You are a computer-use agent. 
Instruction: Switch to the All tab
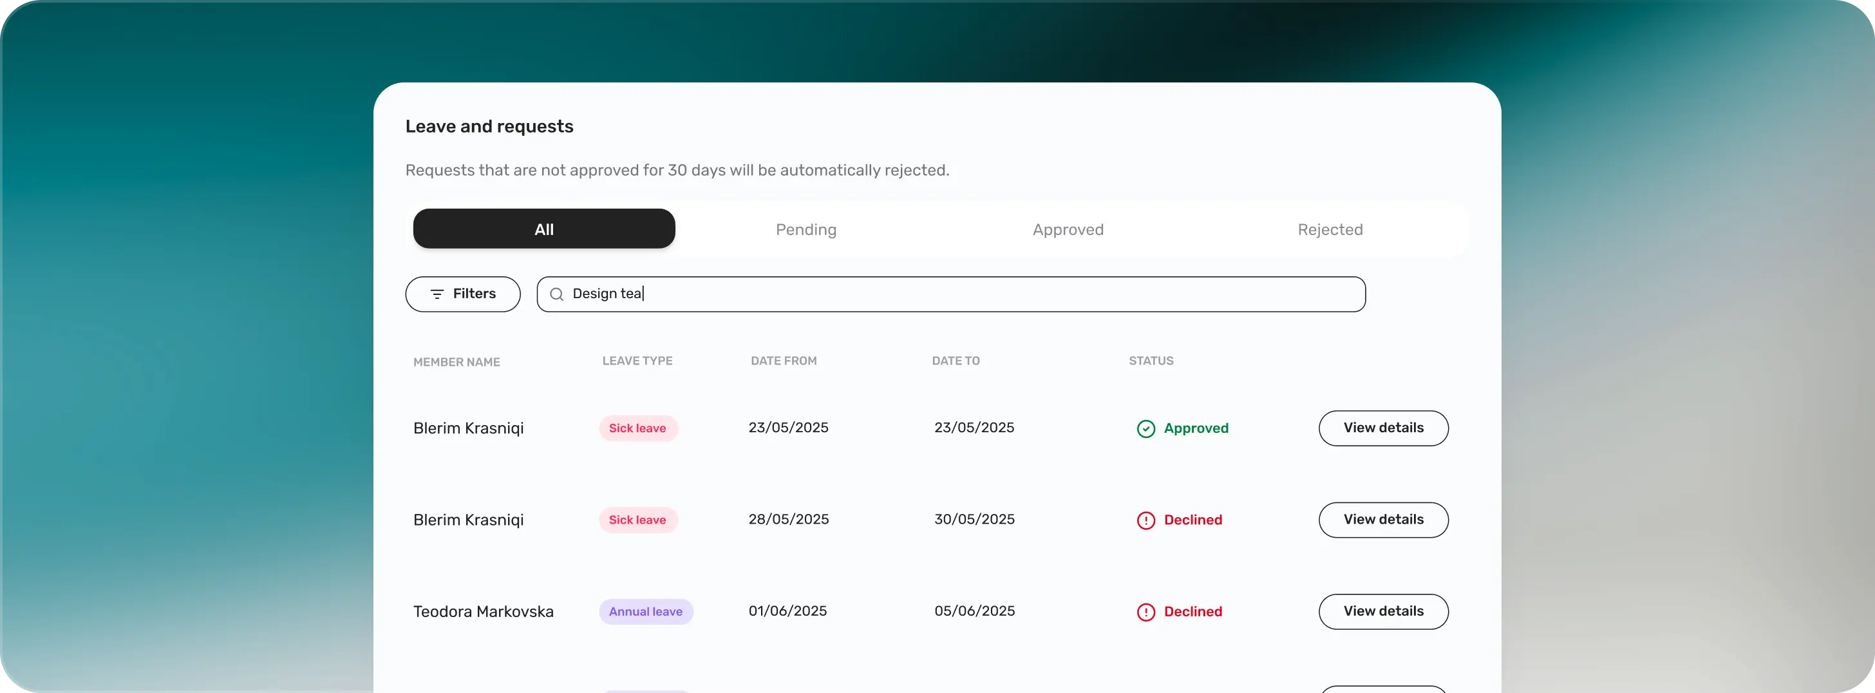543,229
